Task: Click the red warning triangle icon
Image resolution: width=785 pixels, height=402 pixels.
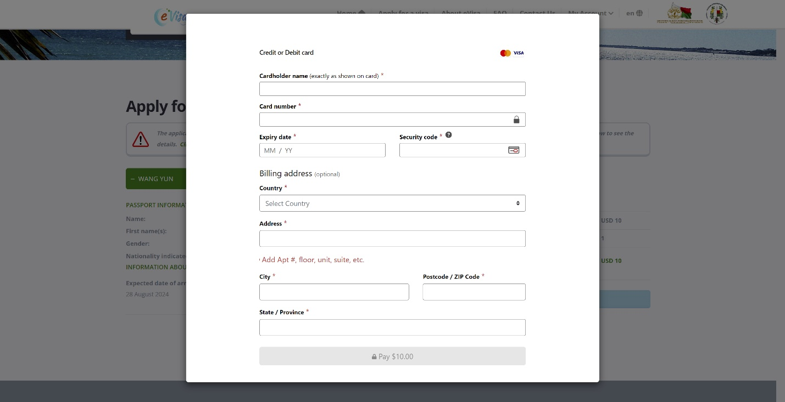Action: (x=141, y=139)
